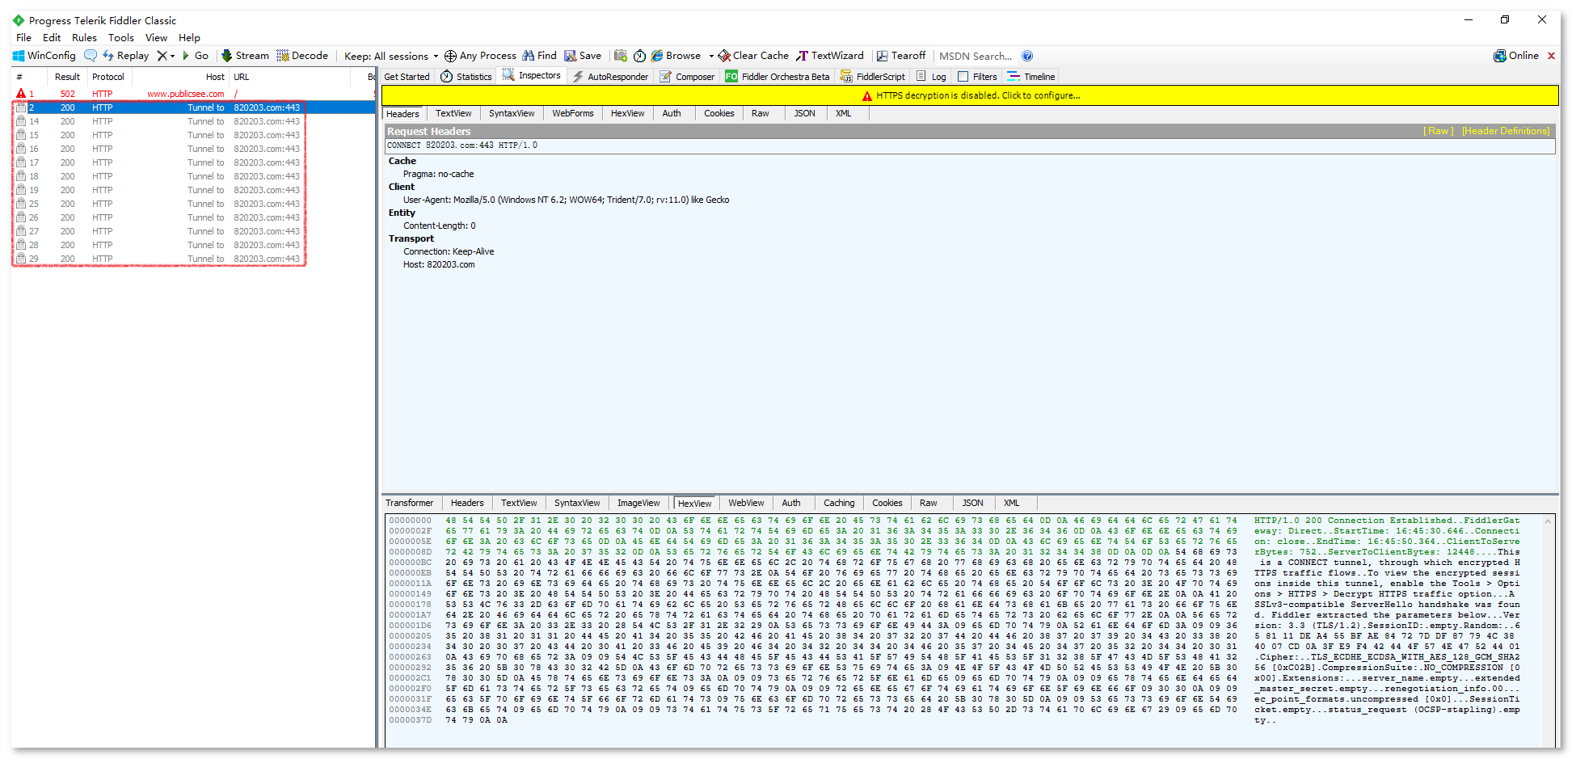This screenshot has width=1572, height=759.
Task: Open the FiddlerScript tab
Action: coord(873,75)
